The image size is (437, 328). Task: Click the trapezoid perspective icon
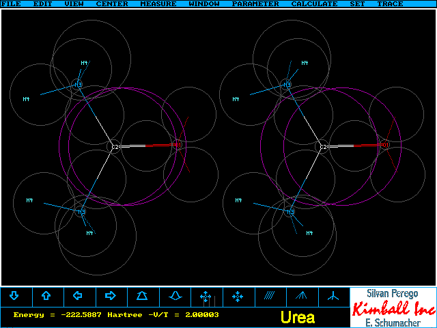pyautogui.click(x=142, y=296)
